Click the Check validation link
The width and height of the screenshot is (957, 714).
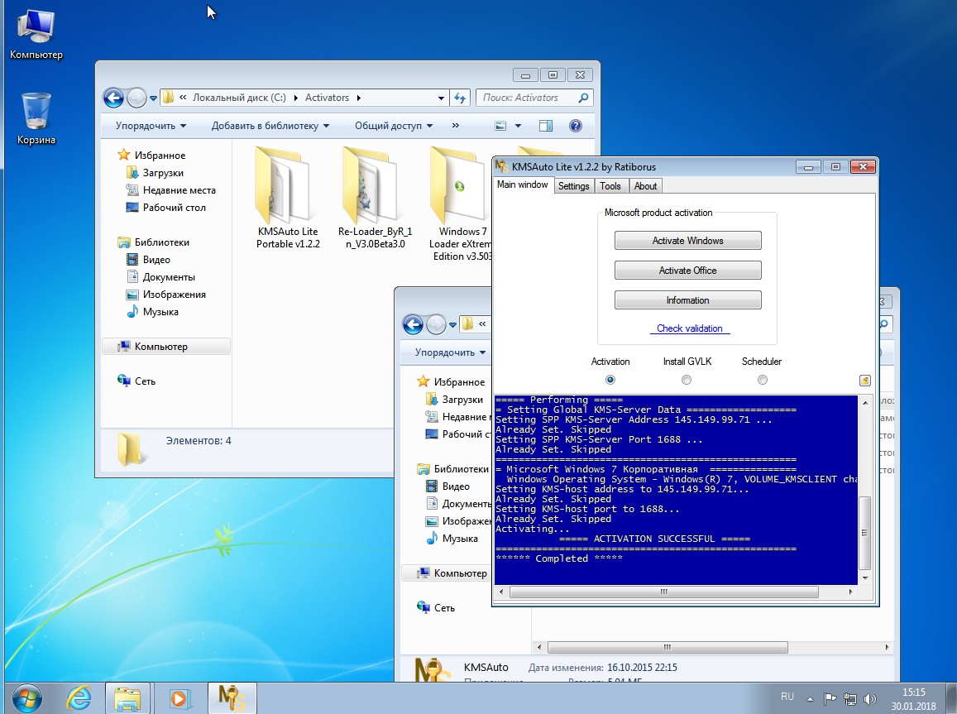pyautogui.click(x=689, y=328)
